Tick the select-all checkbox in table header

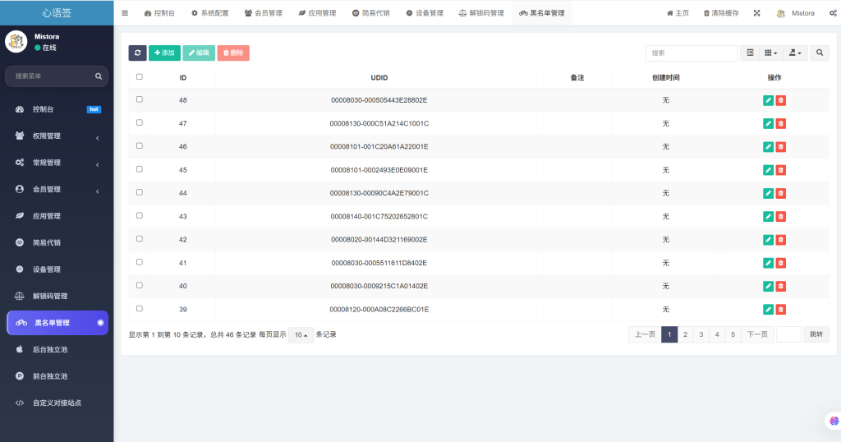coord(140,76)
